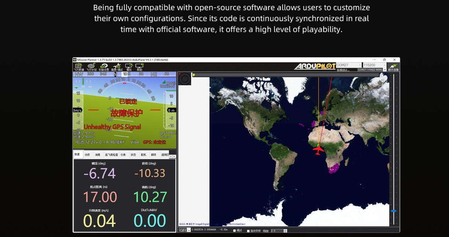The width and height of the screenshot is (449, 237).
Task: Click the 横滚 roll value -6.74
Action: pyautogui.click(x=99, y=173)
